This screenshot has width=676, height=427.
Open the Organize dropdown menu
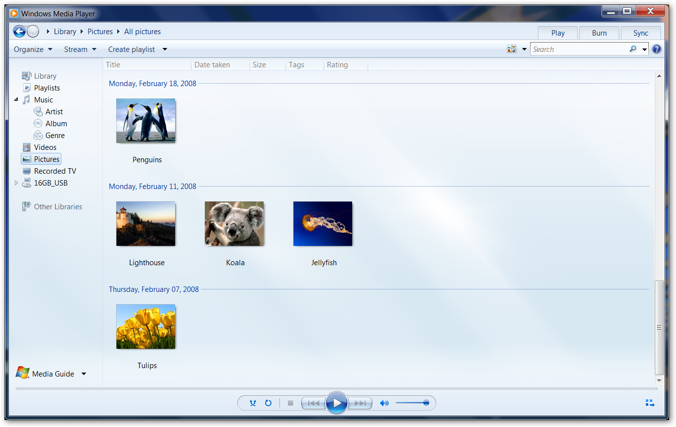click(x=33, y=49)
